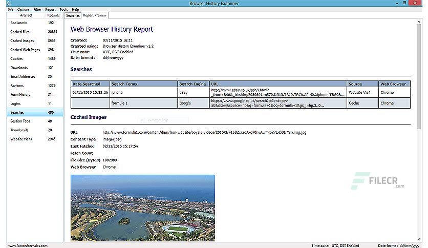Open the google.co.uk search URL
The image size is (428, 248).
point(278,103)
